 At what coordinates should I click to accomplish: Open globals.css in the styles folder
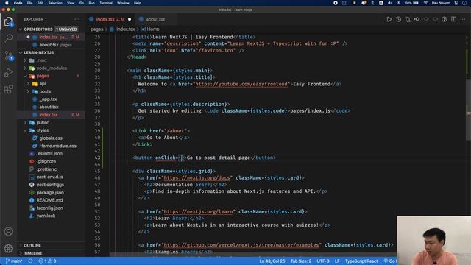(x=51, y=138)
